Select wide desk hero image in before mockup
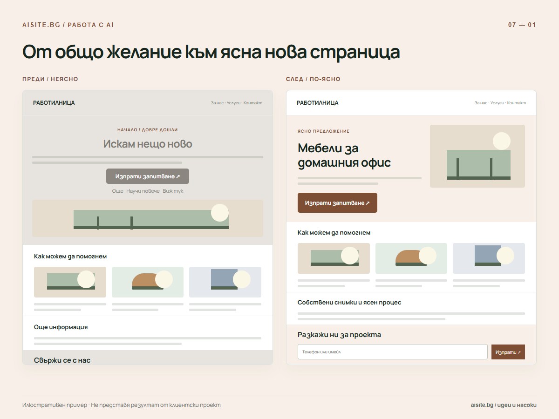Viewport: 559px width, 419px height. (x=148, y=218)
